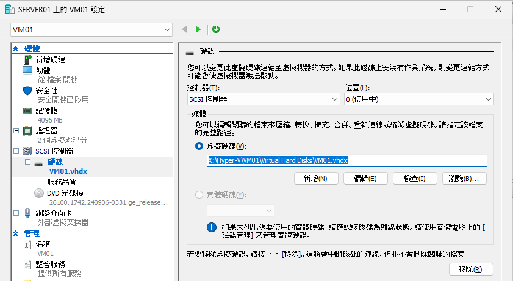Select 服務品質 in the settings tree
513x281 pixels.
pos(62,182)
